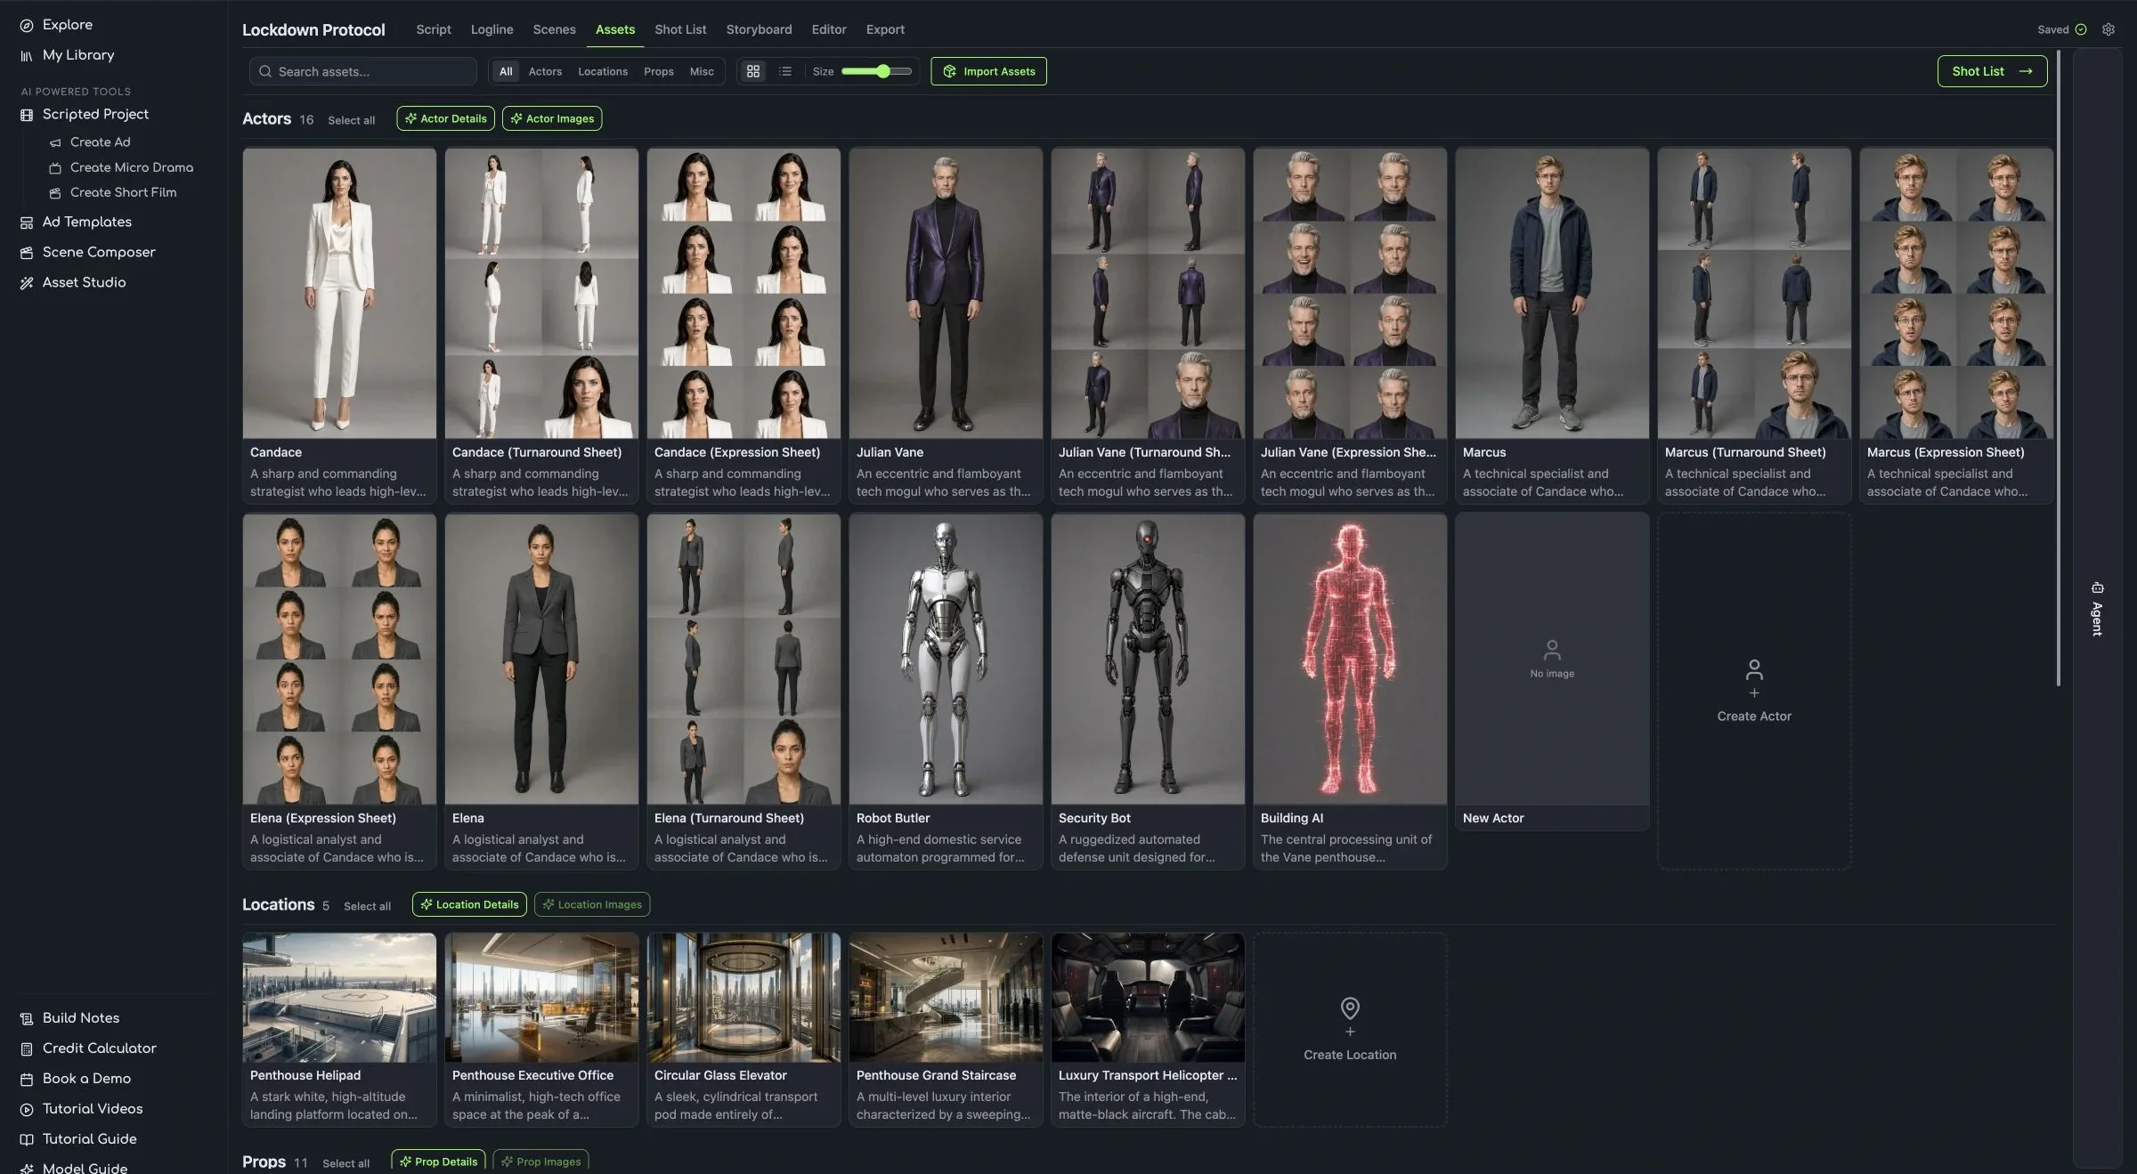The width and height of the screenshot is (2137, 1174).
Task: Open the Penthouse Helipad location thumbnail
Action: tap(339, 998)
